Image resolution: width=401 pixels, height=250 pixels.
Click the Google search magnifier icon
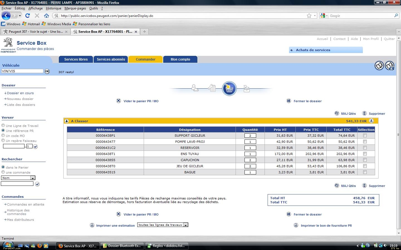(x=396, y=16)
